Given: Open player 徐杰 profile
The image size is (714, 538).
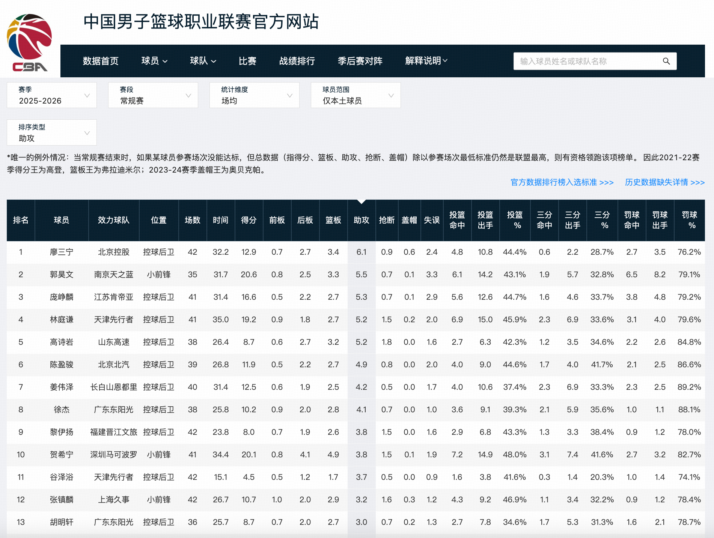Looking at the screenshot, I should 62,410.
